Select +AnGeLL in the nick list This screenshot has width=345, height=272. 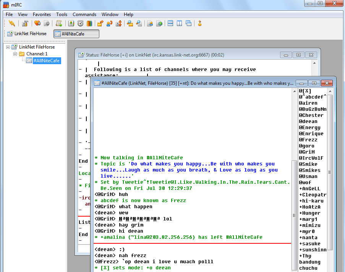coord(309,189)
